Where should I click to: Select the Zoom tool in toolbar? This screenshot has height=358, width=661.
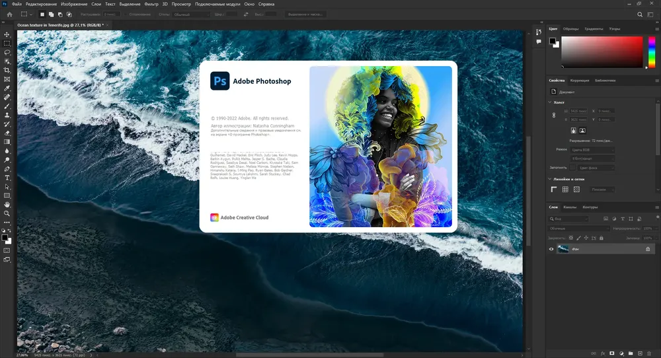pos(7,213)
